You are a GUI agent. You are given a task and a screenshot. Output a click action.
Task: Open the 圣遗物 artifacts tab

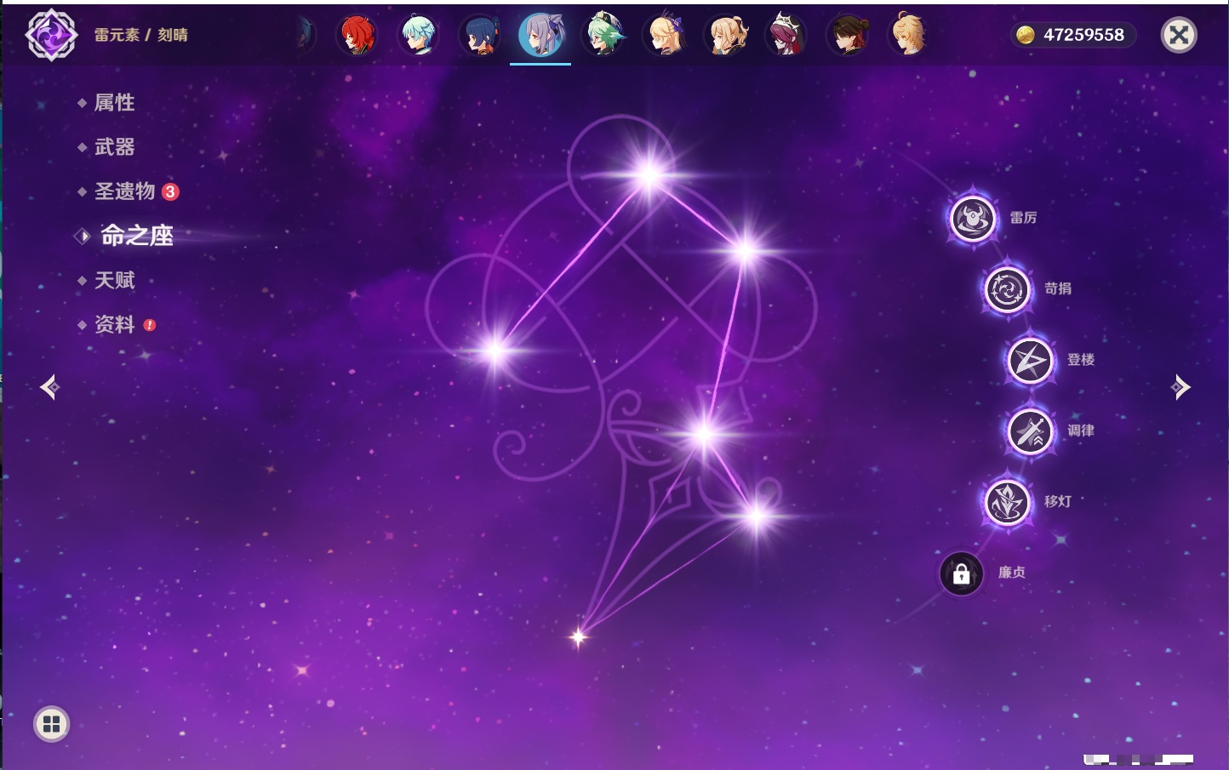[x=124, y=191]
